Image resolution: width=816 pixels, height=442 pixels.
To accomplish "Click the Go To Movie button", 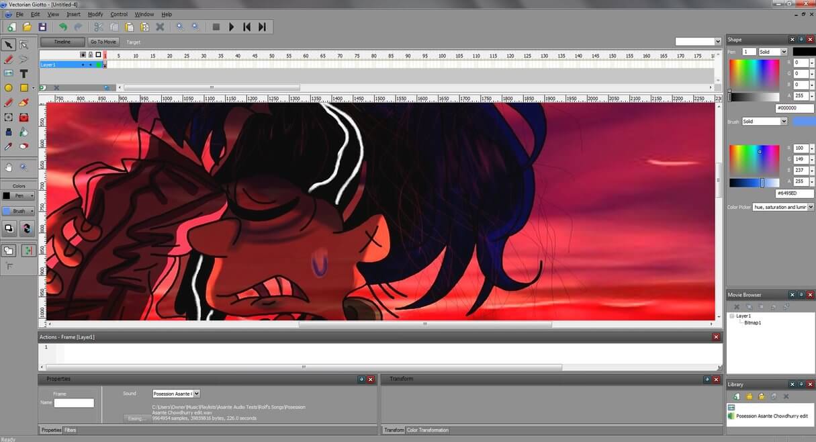I will point(103,42).
